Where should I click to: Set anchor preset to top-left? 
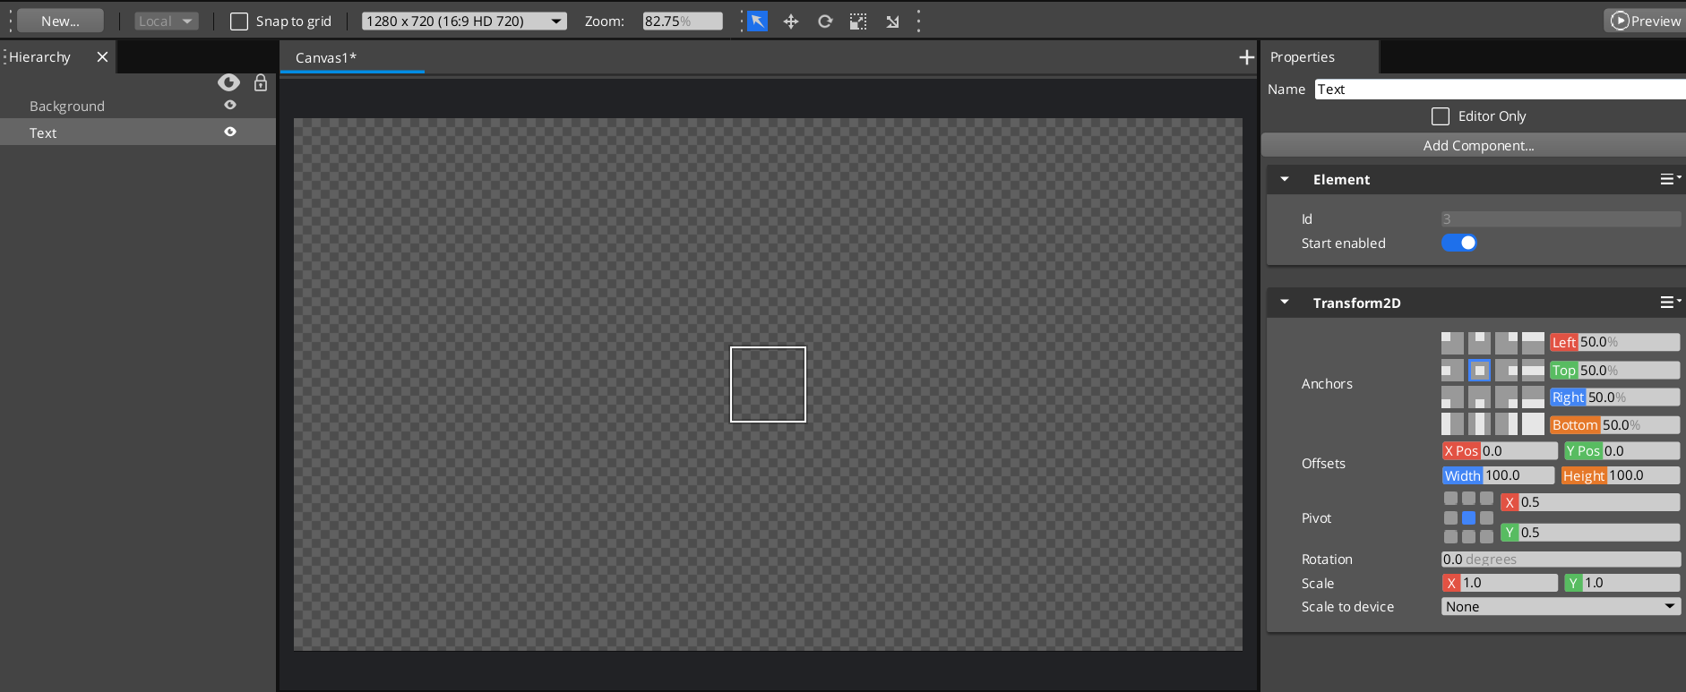[1452, 343]
